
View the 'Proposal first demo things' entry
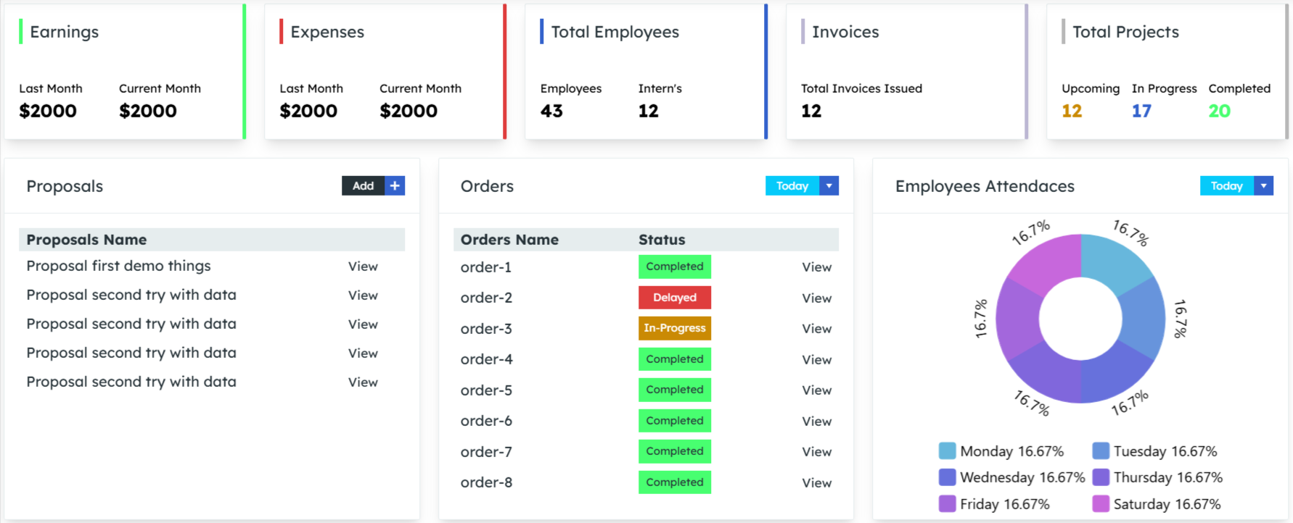click(x=363, y=267)
